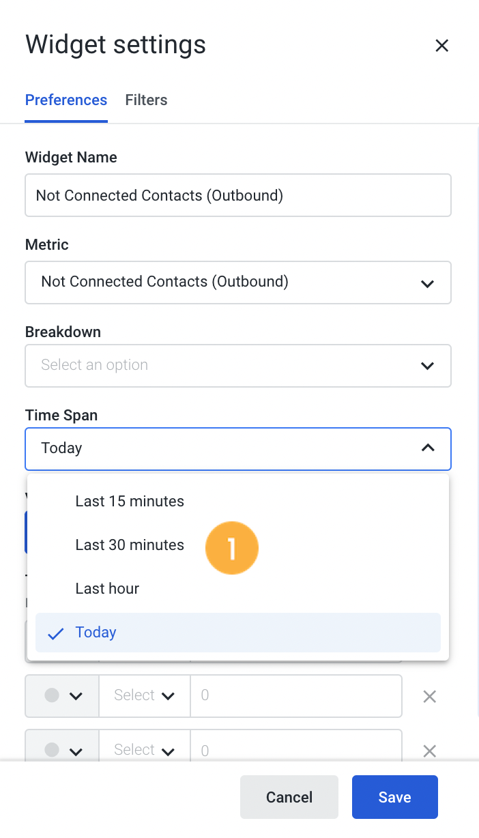Collapse the Time Span dropdown chevron

(x=428, y=448)
